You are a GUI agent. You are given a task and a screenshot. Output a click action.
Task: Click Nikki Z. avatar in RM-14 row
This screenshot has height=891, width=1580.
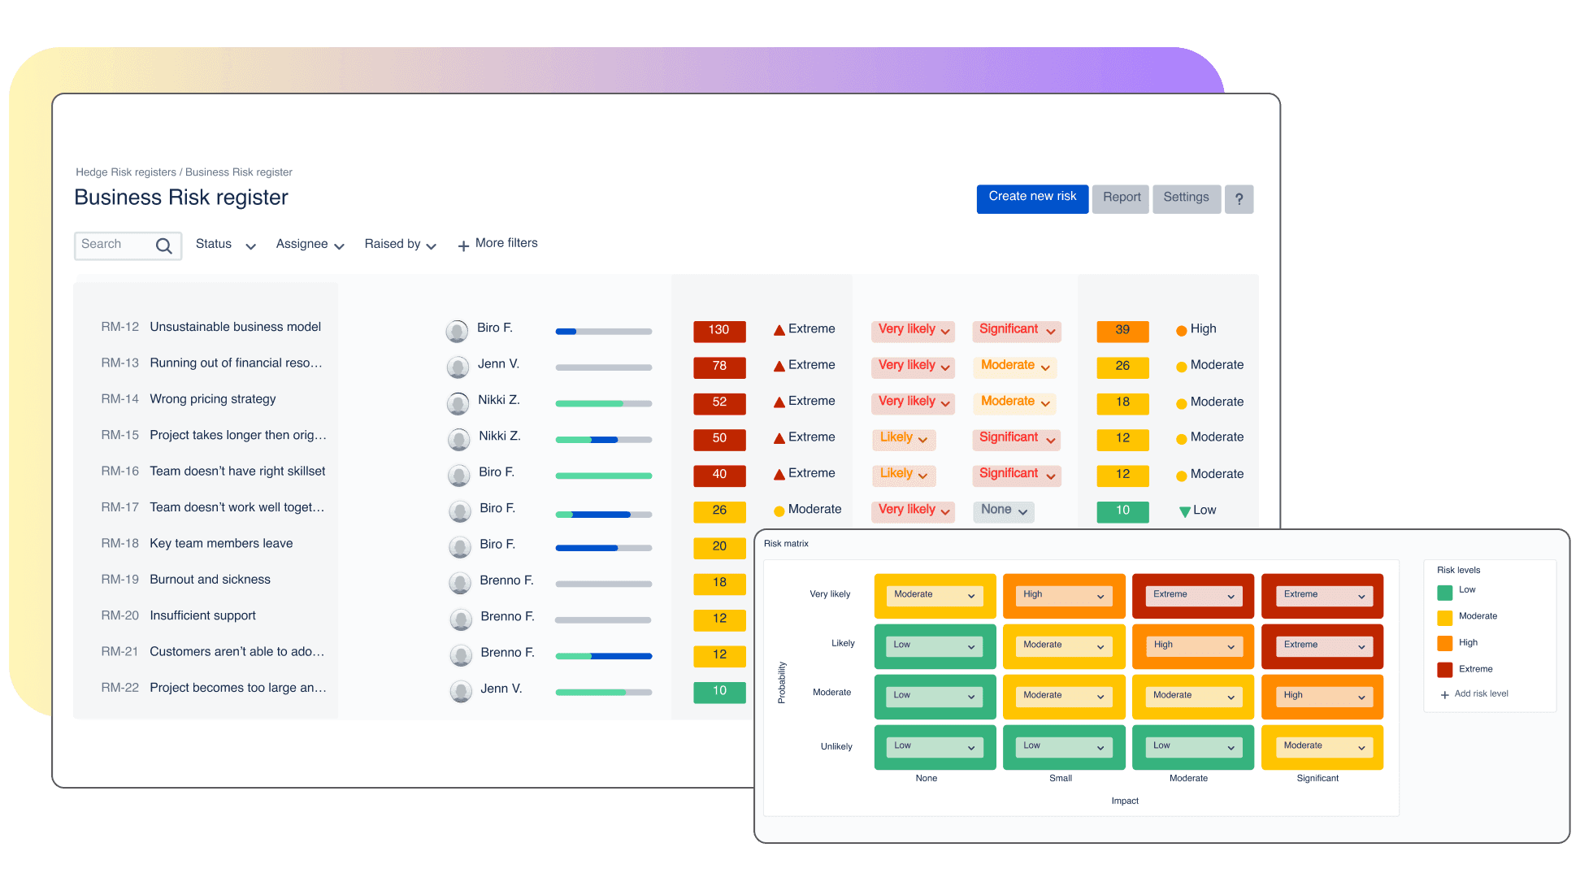tap(458, 403)
